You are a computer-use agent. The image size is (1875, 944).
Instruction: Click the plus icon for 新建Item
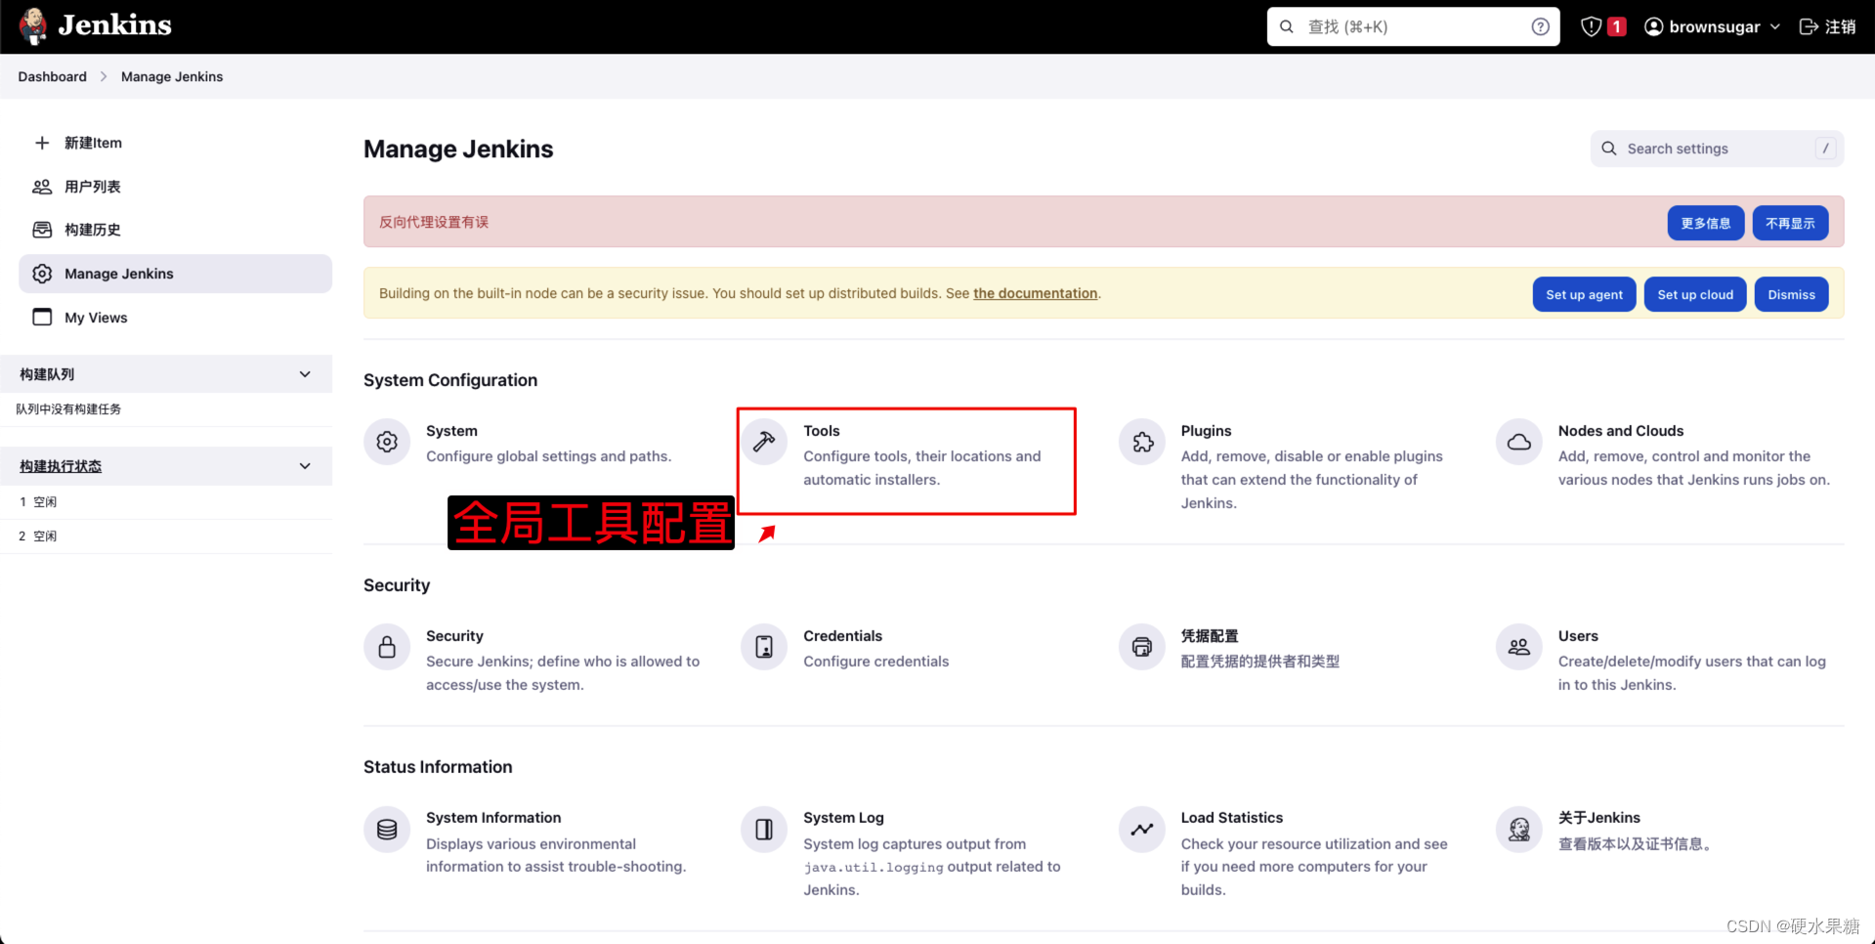click(42, 143)
